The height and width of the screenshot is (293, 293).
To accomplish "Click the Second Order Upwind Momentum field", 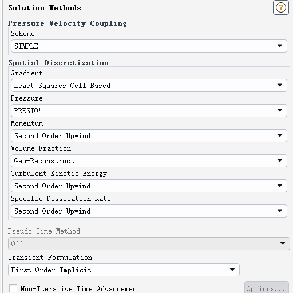I will click(149, 135).
